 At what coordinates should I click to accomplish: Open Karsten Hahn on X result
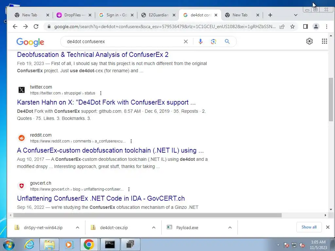pyautogui.click(x=106, y=102)
